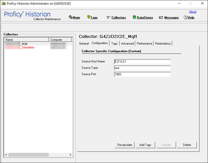Click the Main gear icon
This screenshot has width=208, height=163.
click(x=71, y=17)
